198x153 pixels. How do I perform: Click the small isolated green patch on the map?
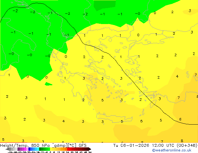click(x=48, y=84)
